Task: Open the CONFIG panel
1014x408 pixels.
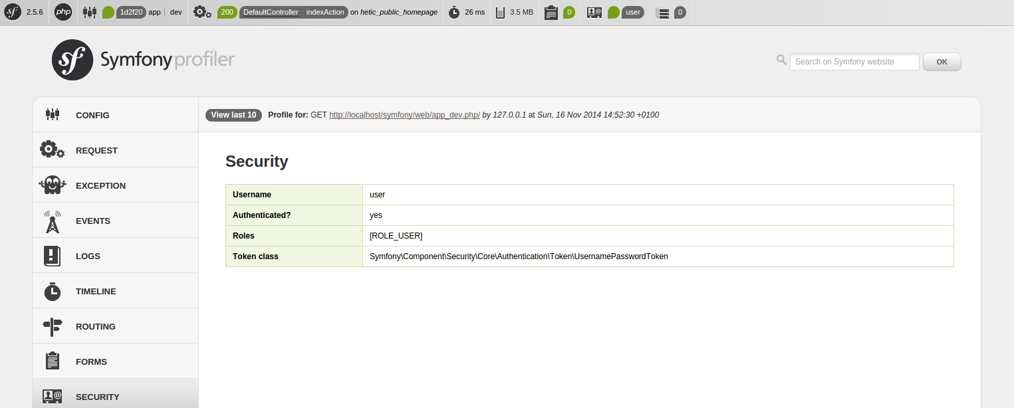Action: coord(116,115)
